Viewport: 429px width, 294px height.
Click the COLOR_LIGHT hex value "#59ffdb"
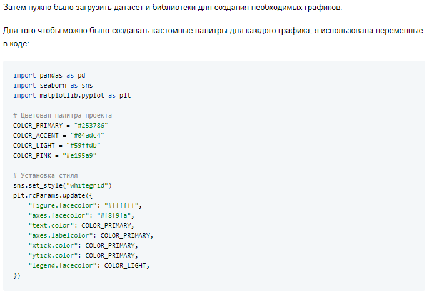click(83, 146)
